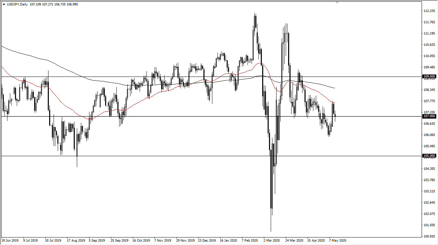This screenshot has height=245, width=438.
Task: Select the 109.000 price label on axis
Action: 428,77
